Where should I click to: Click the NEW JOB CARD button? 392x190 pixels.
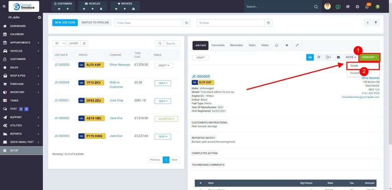(65, 23)
